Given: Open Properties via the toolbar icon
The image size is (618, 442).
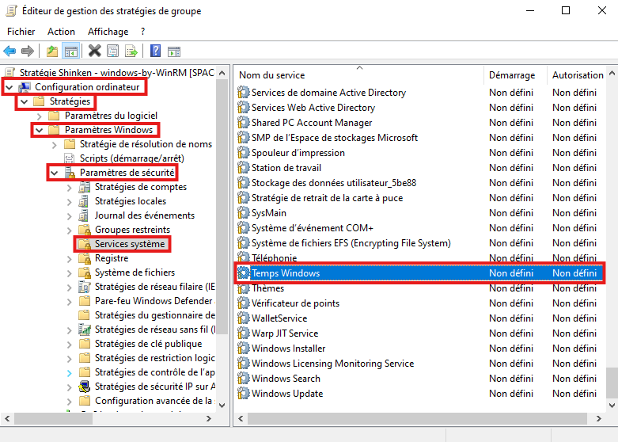Looking at the screenshot, I should [x=113, y=51].
